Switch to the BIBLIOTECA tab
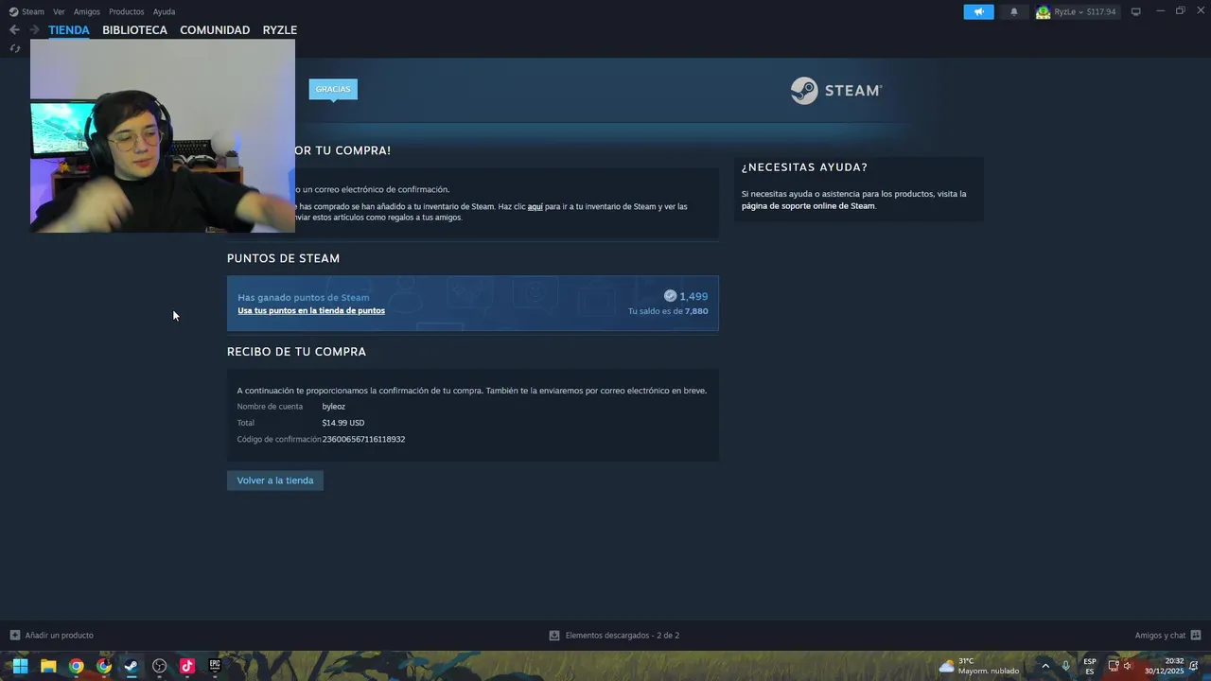1211x681 pixels. click(x=134, y=30)
